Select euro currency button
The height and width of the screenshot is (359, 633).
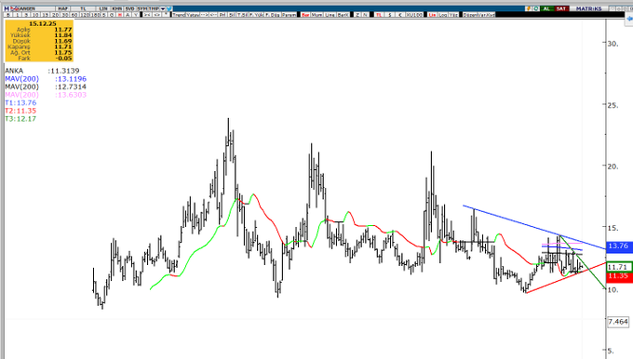point(400,15)
